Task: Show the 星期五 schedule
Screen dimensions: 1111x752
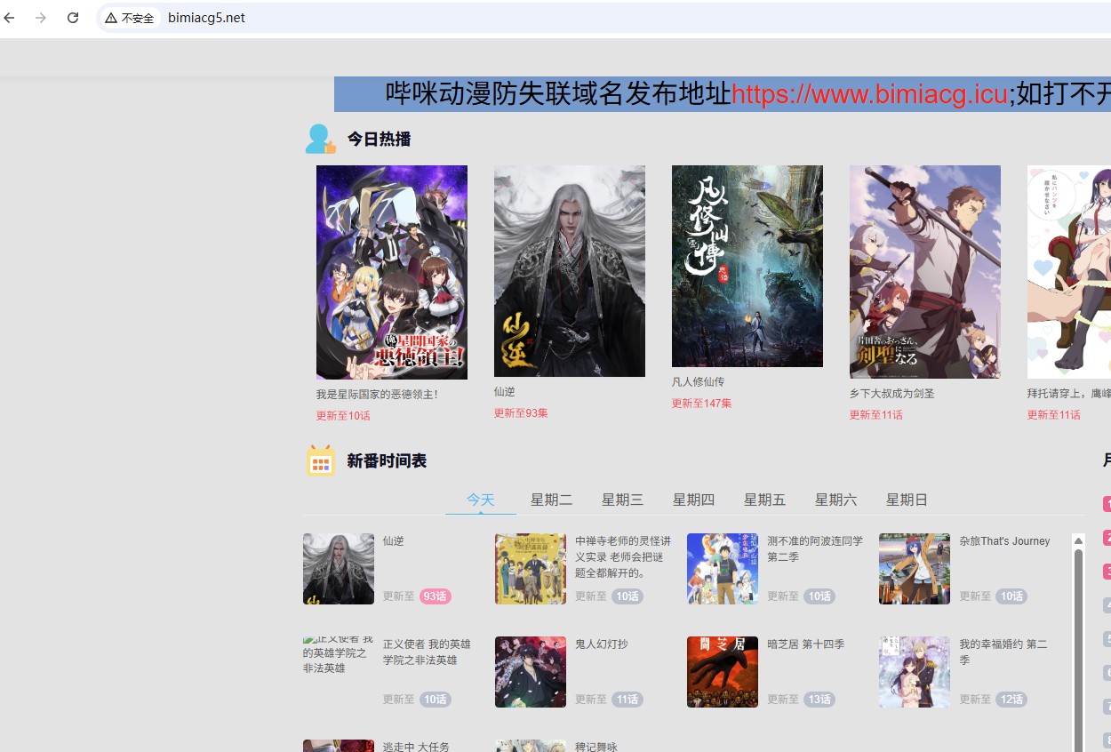Action: click(x=765, y=500)
